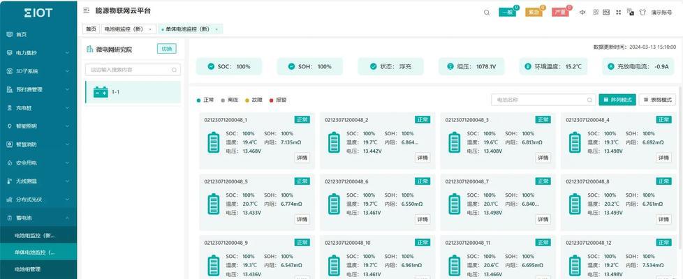Click the battery icon of cell 02123071200048_6

click(334, 204)
